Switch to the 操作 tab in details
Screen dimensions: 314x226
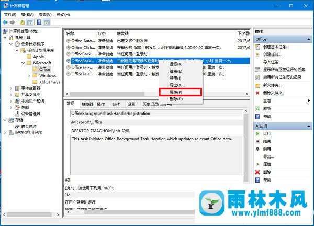100,104
